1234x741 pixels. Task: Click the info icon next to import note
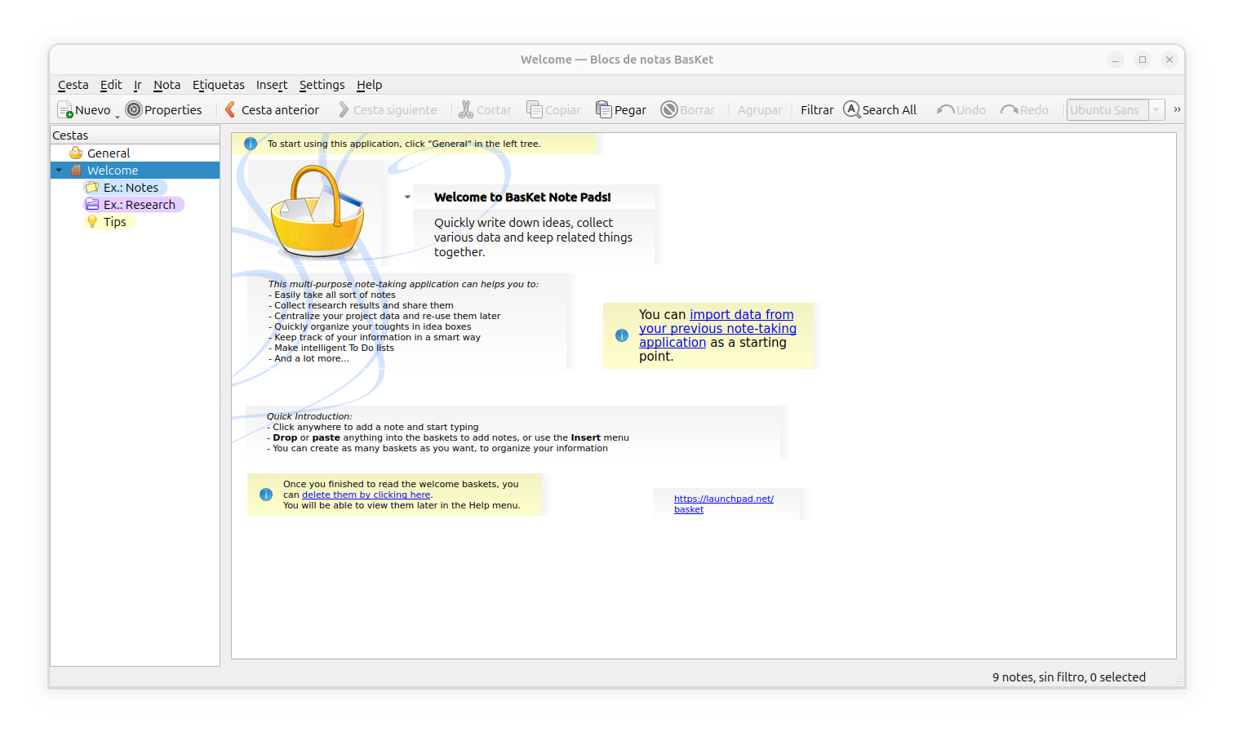[x=622, y=335]
